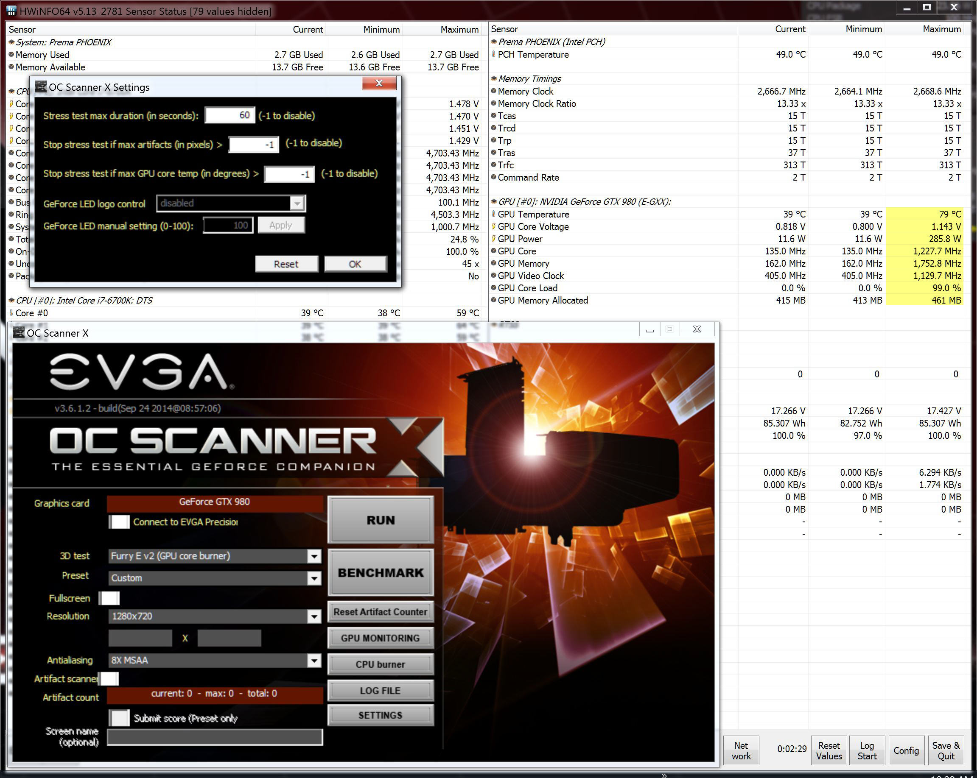The width and height of the screenshot is (977, 778).
Task: Open HWiNFO Config
Action: [906, 750]
